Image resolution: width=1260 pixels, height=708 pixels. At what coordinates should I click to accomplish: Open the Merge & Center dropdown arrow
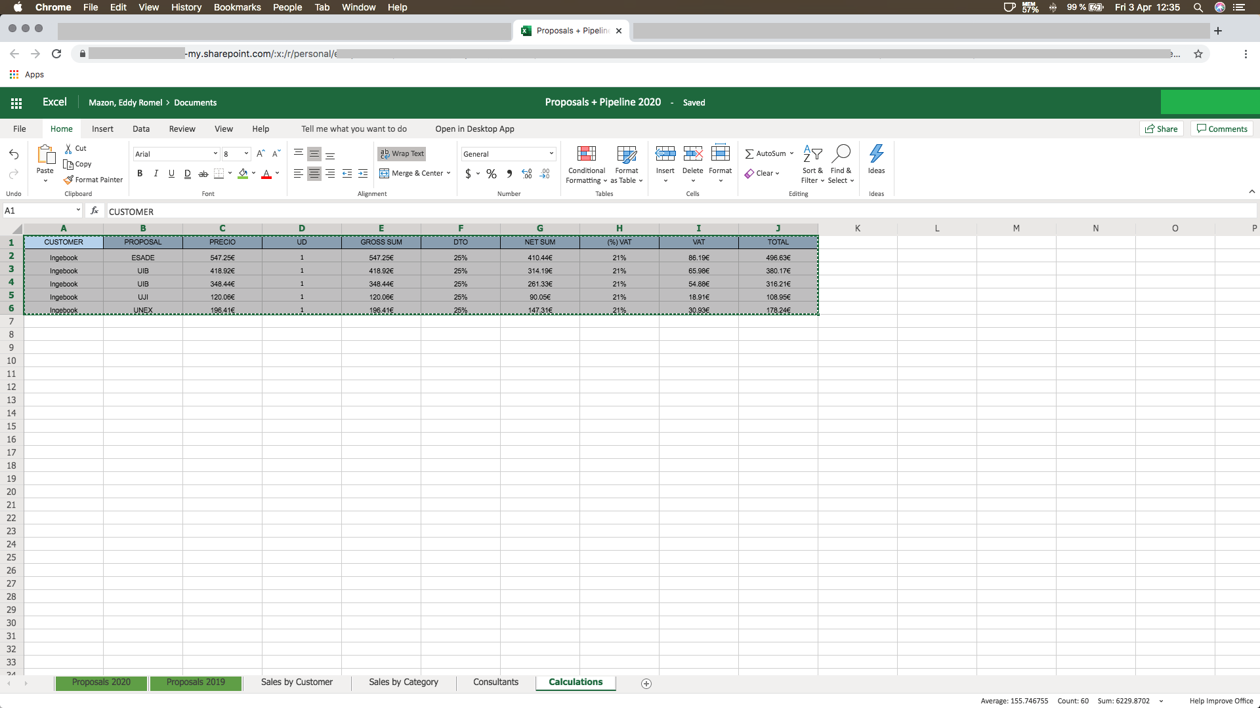pos(449,174)
